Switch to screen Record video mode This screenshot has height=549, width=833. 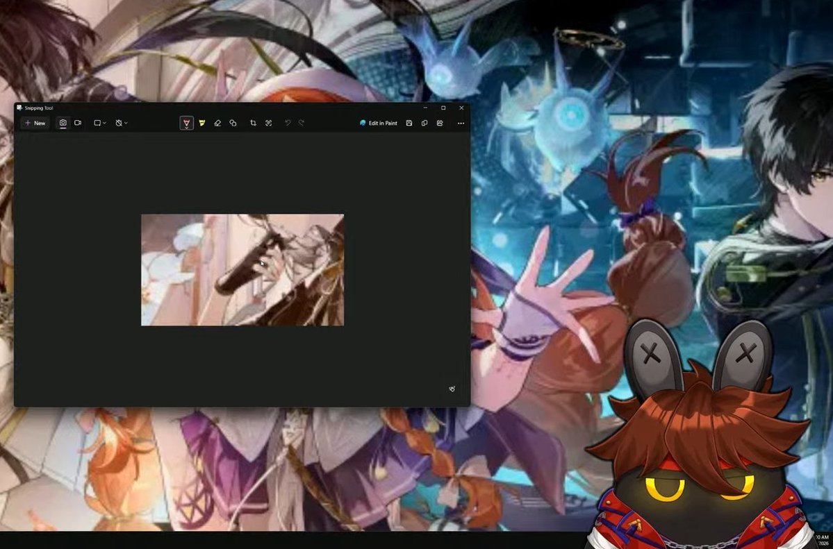tap(78, 123)
